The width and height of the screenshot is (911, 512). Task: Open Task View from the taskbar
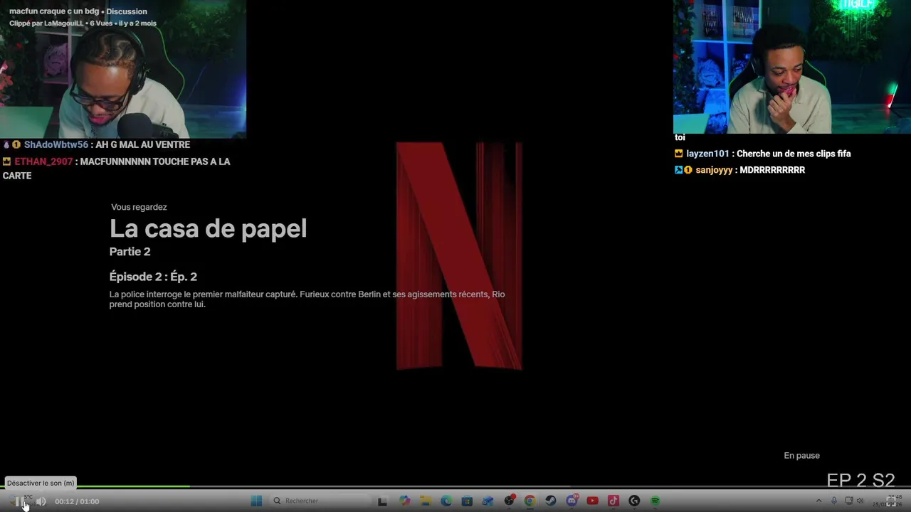(382, 501)
